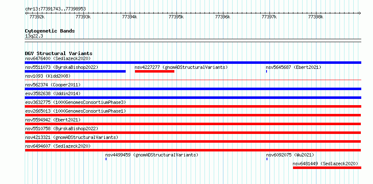
Task: Click the 77394k ruler label
Action: point(130,17)
